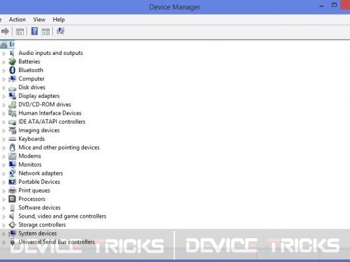Click the Sound, video and game controllers icon

click(x=12, y=216)
